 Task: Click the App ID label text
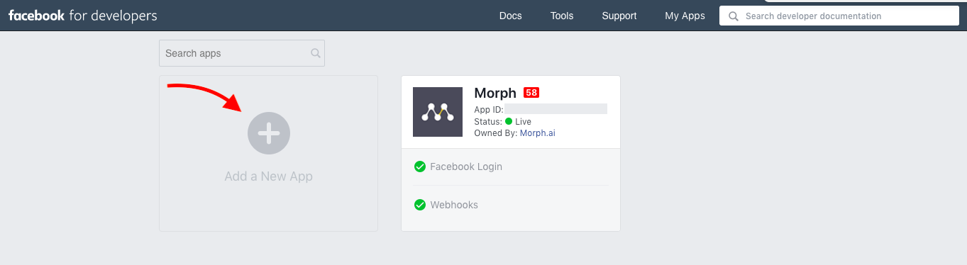(x=489, y=109)
